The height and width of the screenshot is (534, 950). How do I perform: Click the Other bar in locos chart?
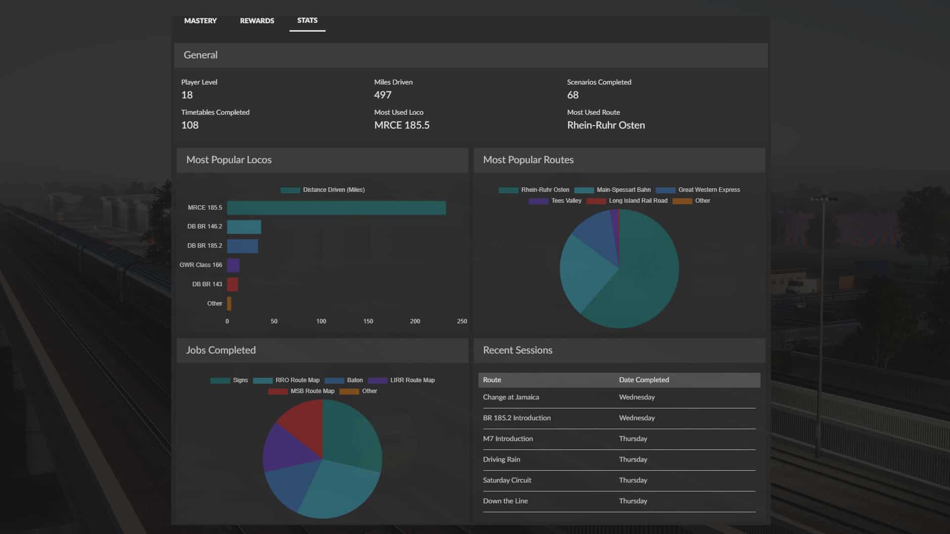pos(229,304)
